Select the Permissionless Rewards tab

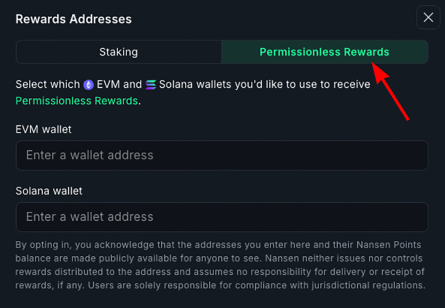click(x=324, y=52)
